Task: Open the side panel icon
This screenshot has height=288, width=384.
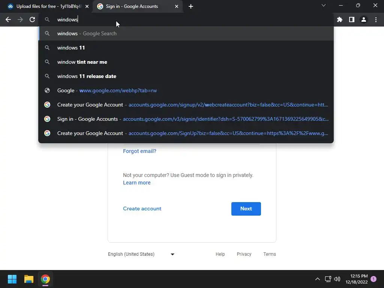Action: (x=352, y=19)
